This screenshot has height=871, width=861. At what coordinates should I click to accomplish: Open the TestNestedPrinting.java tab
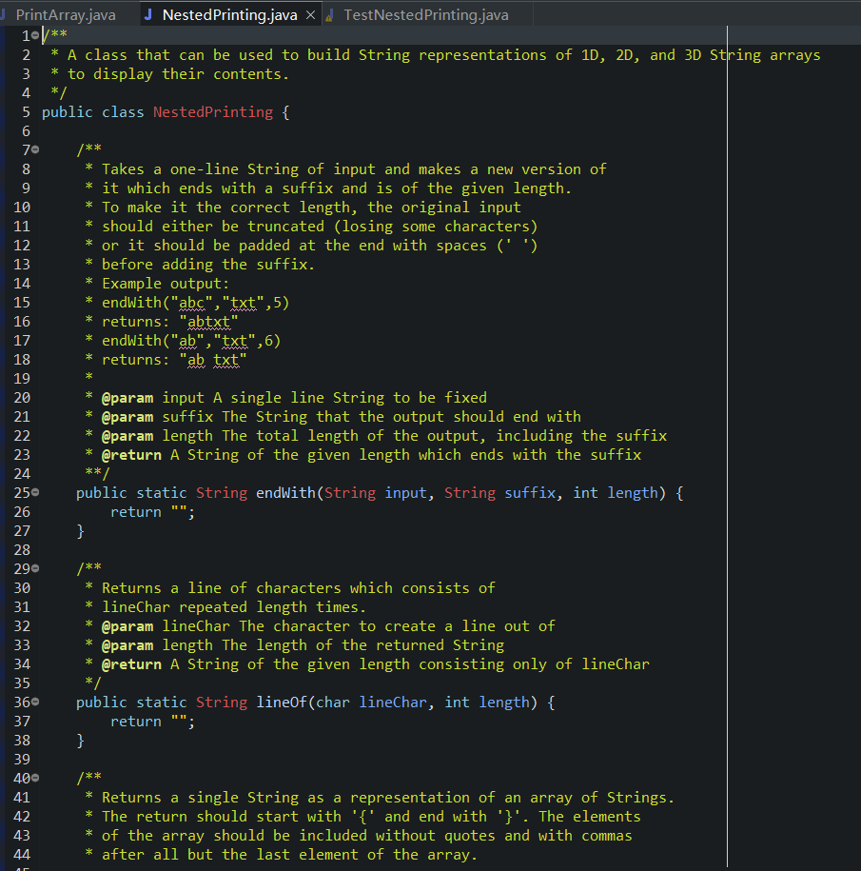click(428, 14)
